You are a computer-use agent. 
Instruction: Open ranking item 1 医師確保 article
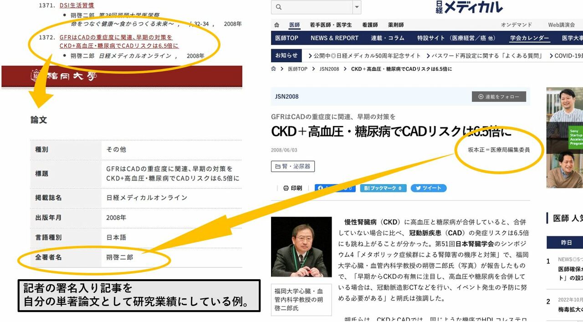point(570,273)
